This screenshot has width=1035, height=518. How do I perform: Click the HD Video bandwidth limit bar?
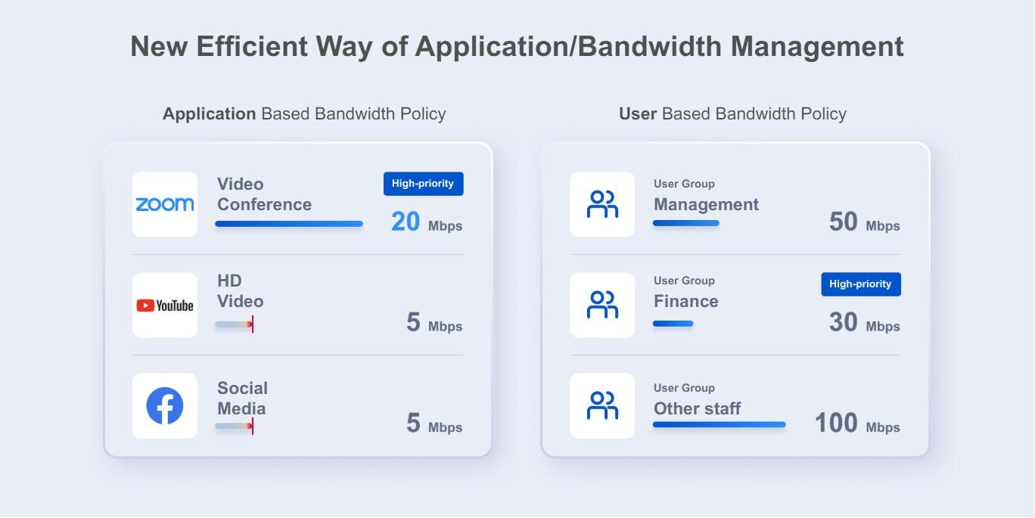[x=235, y=324]
